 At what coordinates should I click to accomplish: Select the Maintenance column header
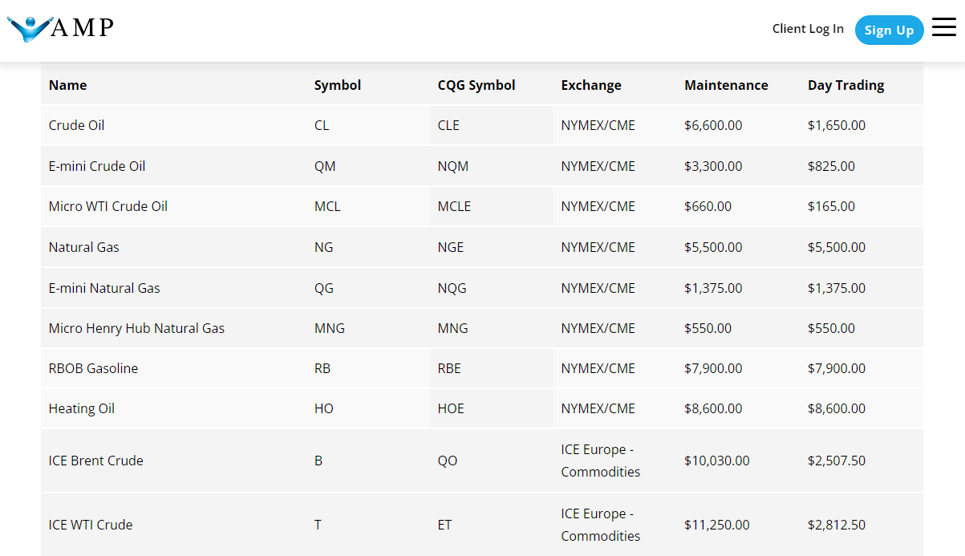(725, 85)
